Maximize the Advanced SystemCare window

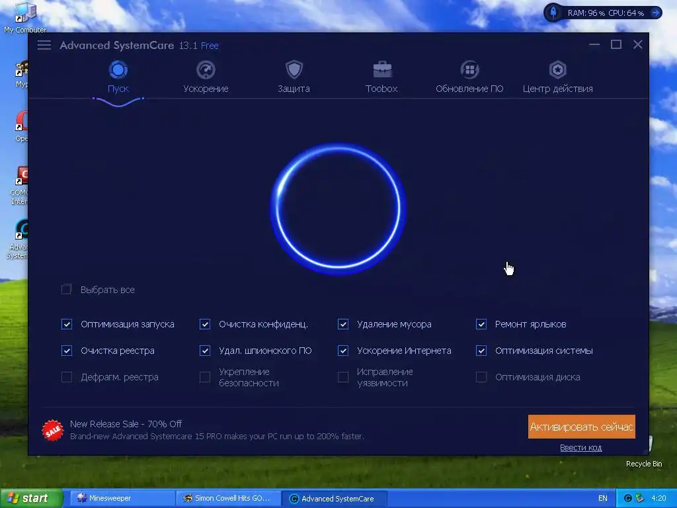[x=616, y=44]
